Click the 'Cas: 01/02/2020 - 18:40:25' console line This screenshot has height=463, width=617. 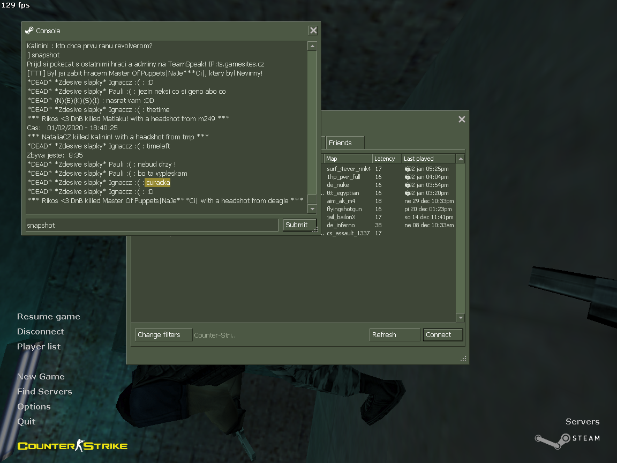(x=72, y=128)
